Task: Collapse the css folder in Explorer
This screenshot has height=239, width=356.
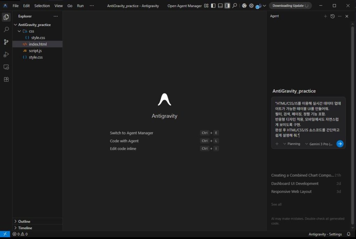Action: (x=19, y=31)
